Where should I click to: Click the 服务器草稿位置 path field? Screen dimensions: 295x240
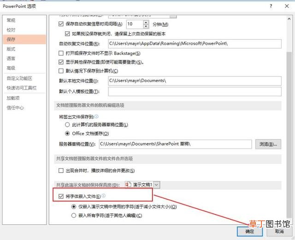pos(175,144)
